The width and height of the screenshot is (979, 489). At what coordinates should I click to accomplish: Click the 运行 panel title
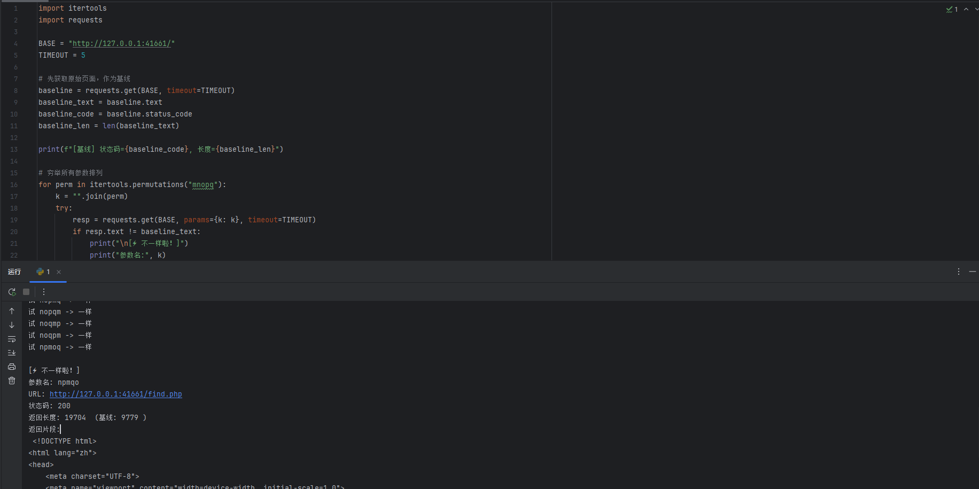[x=14, y=272]
